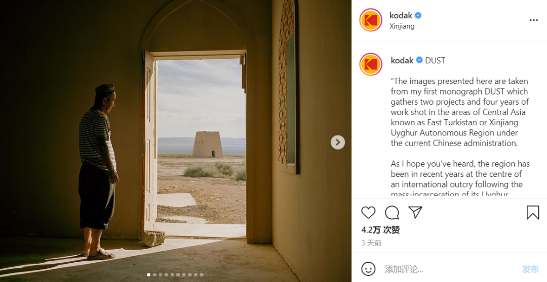Click the verified badge next to kodak header

[x=418, y=15]
